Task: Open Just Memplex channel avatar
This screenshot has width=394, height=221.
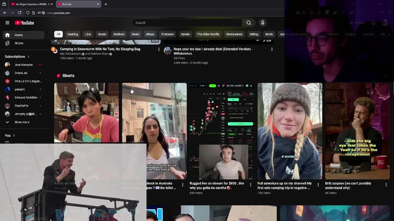Action: pyautogui.click(x=7, y=65)
